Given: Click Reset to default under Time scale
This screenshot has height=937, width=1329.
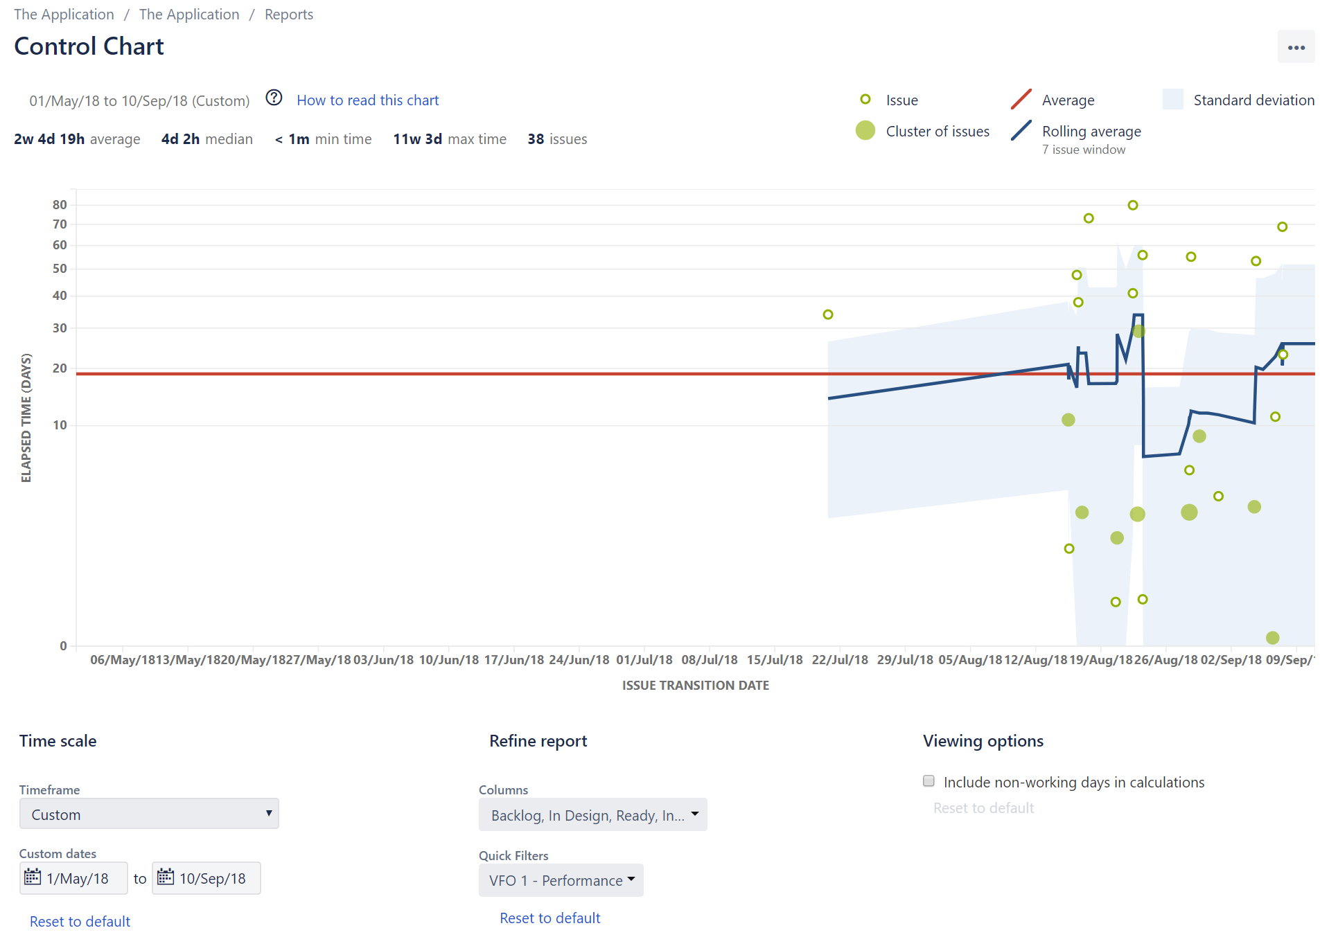Looking at the screenshot, I should coord(80,921).
